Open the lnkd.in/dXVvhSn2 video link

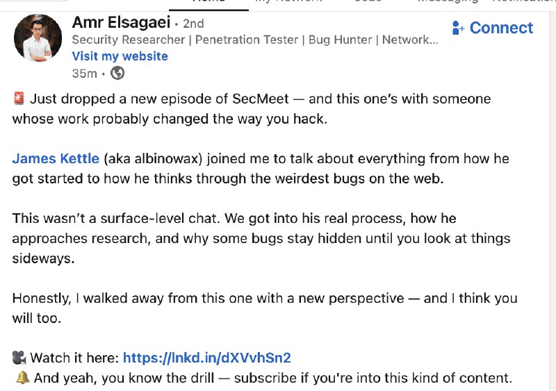[206, 358]
